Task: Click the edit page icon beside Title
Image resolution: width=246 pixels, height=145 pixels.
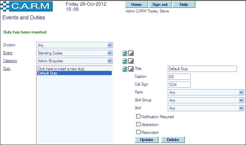Action: [x=131, y=69]
